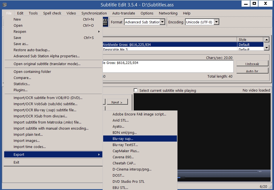Open the Synchronization menu

pos(94,13)
